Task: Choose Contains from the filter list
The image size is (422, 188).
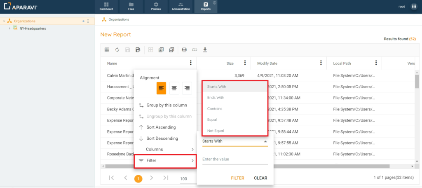Action: point(215,109)
